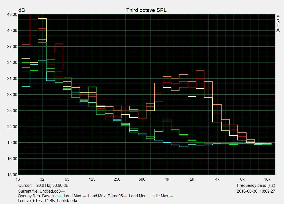Click the cyan Baseline legend swatch
The width and height of the screenshot is (284, 204).
click(60, 196)
